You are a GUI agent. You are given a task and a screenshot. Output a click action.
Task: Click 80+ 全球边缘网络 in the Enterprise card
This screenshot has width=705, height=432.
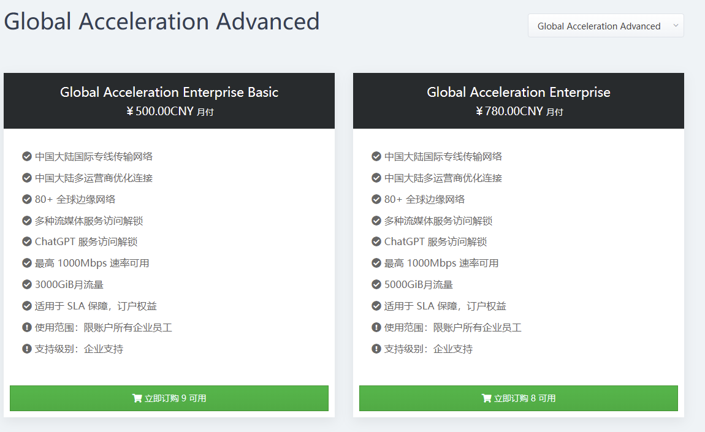pos(424,199)
